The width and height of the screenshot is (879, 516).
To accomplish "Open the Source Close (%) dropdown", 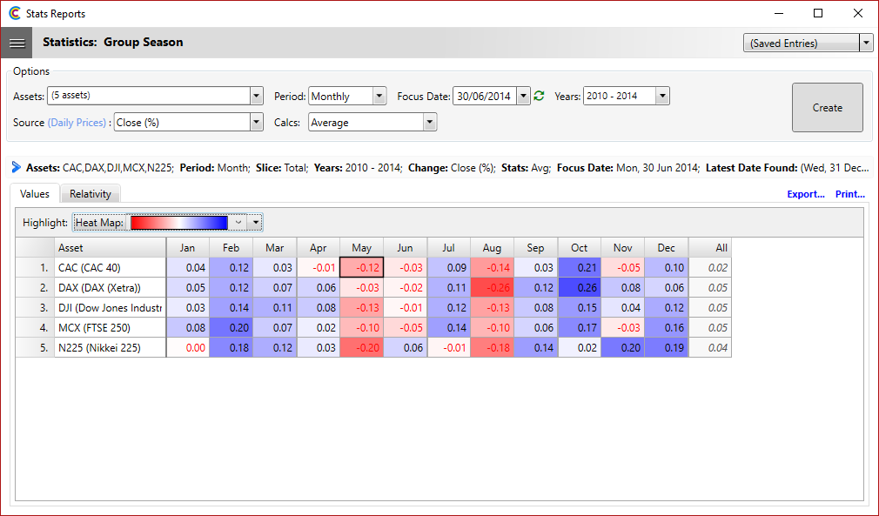I will [256, 123].
